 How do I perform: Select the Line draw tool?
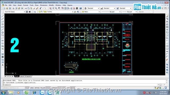[3, 16]
